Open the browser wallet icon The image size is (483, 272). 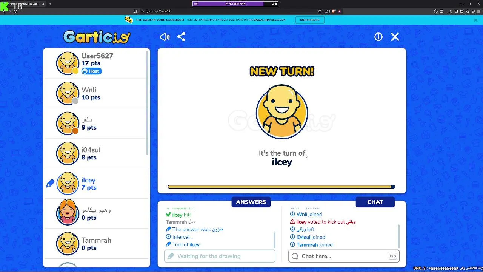pos(462,11)
